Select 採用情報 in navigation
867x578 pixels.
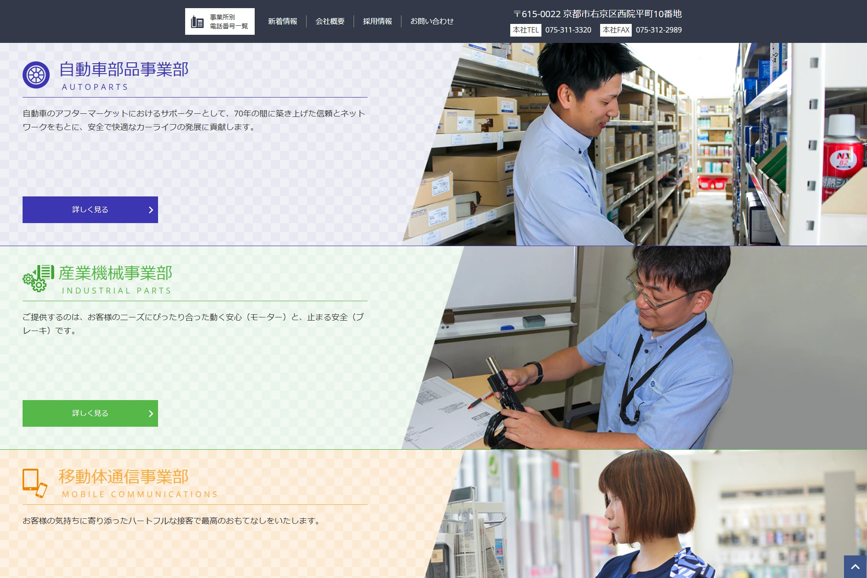(377, 21)
